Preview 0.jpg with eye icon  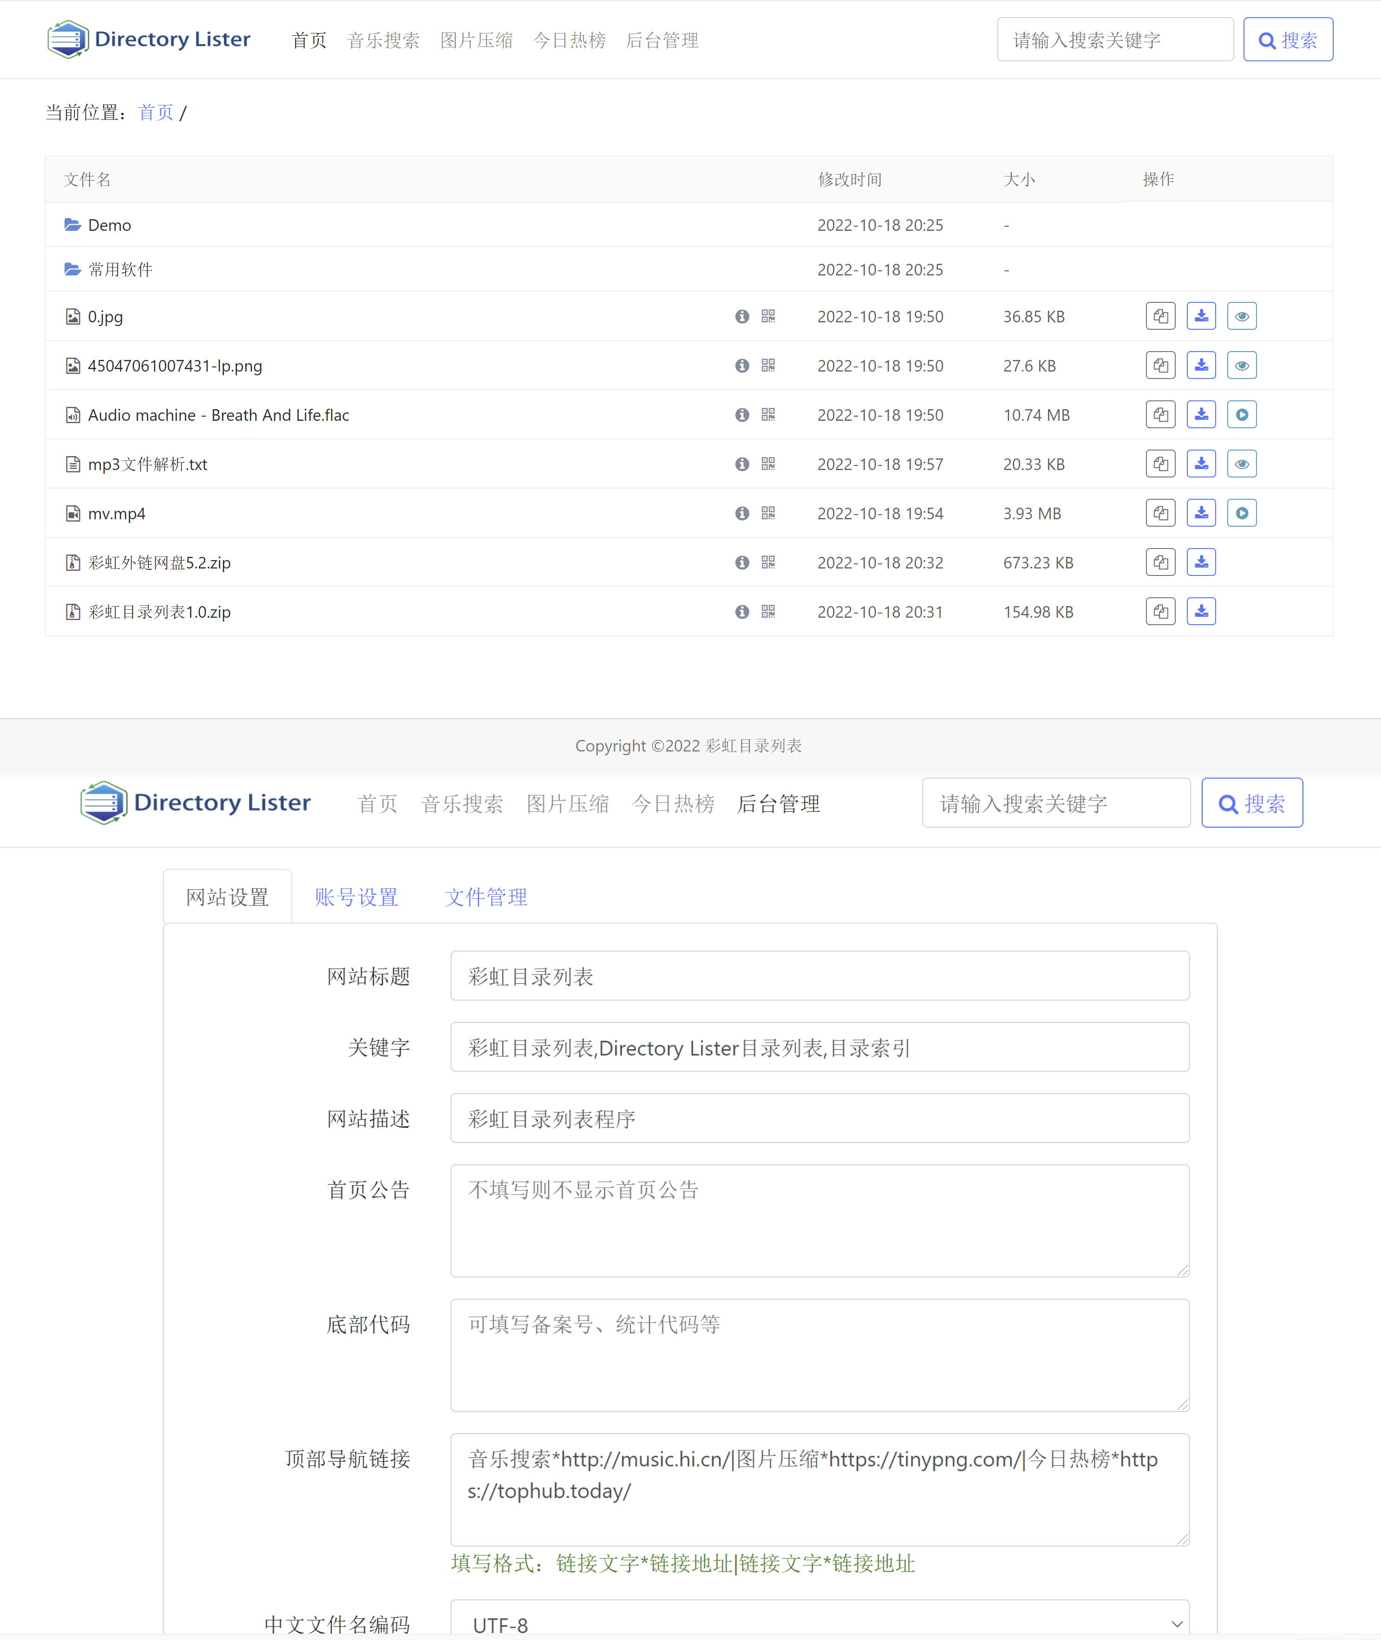tap(1242, 316)
